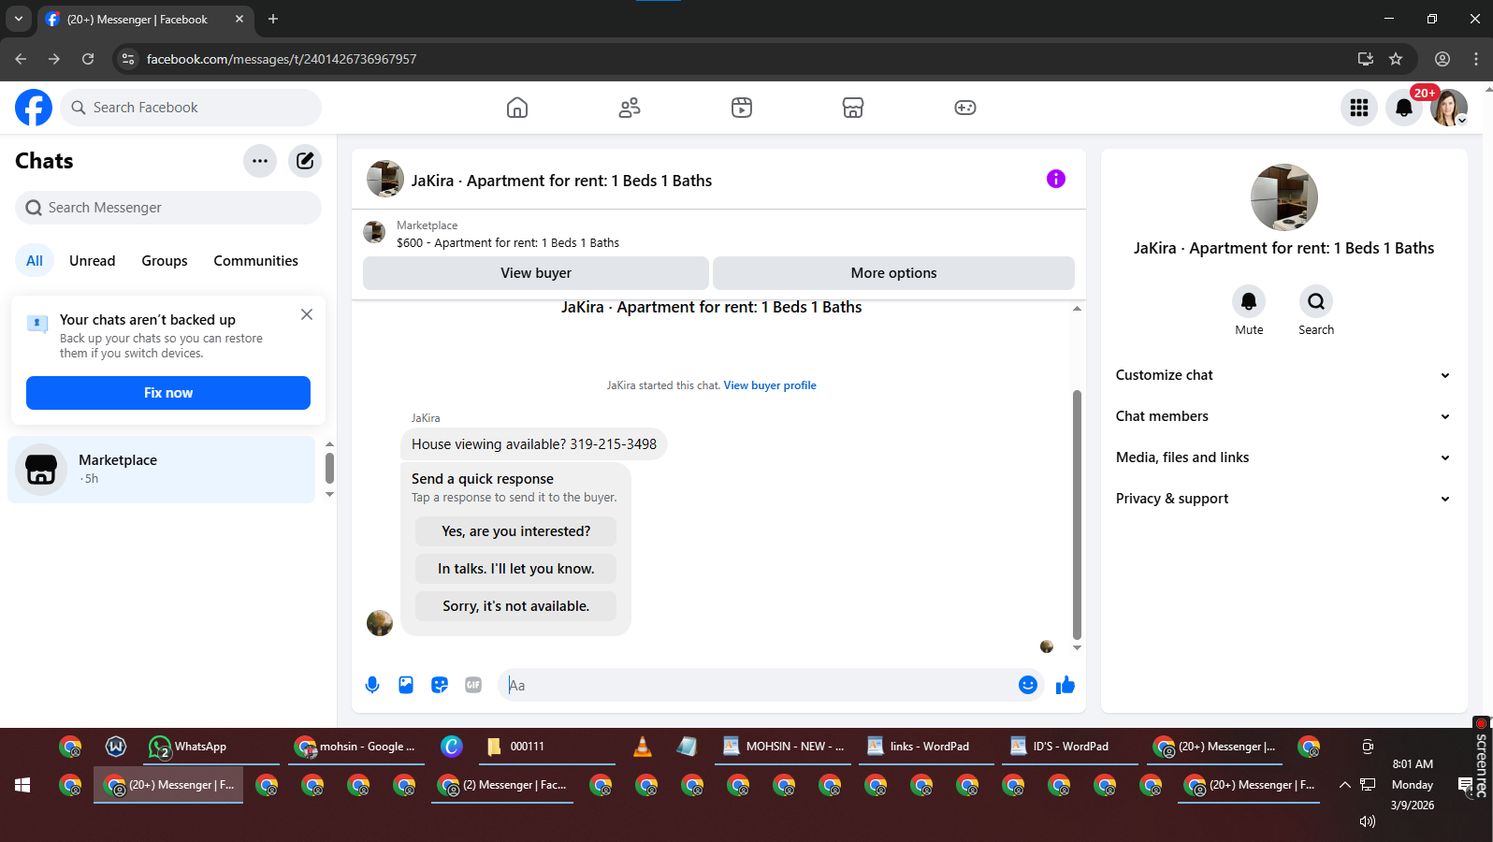Click View buyer button
This screenshot has width=1493, height=842.
[x=535, y=273]
